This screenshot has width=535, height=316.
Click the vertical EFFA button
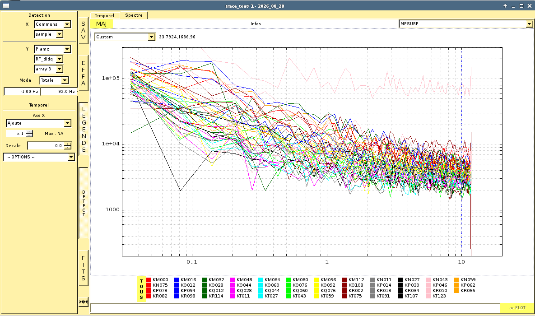(83, 73)
